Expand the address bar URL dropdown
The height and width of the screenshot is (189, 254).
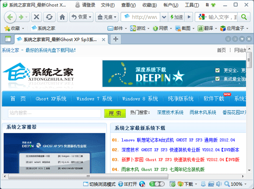(164, 17)
